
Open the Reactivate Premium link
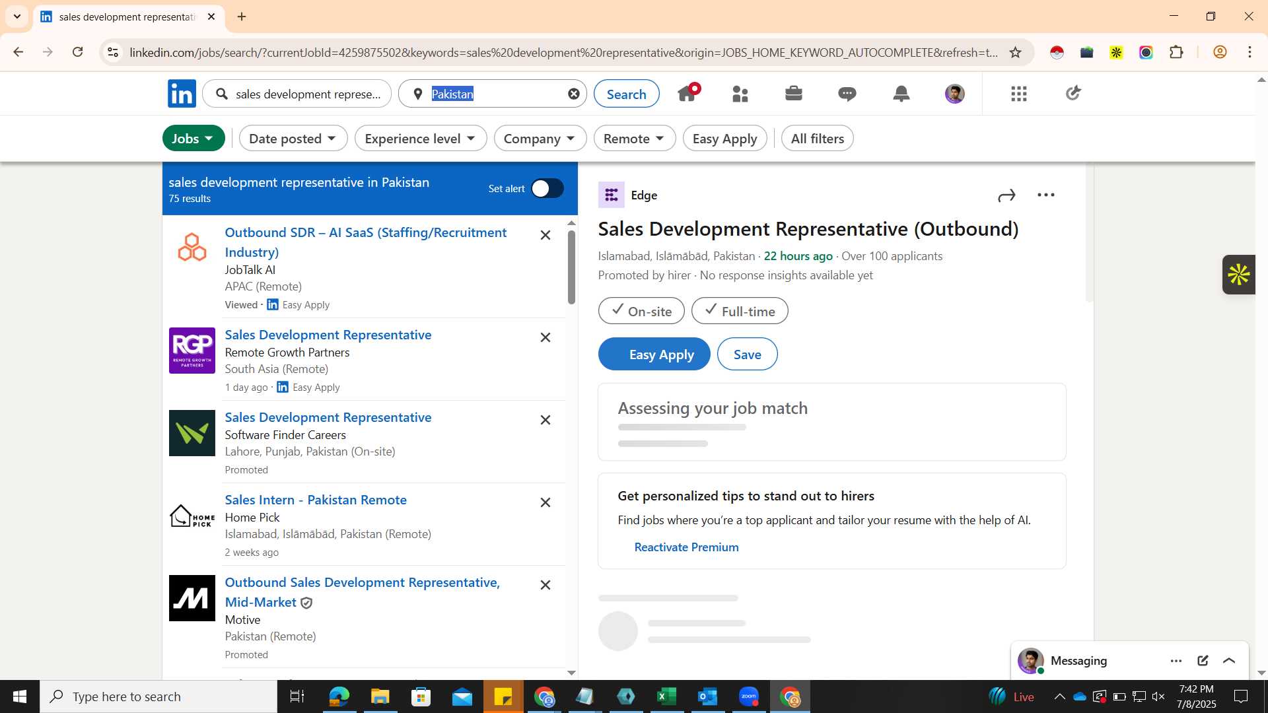tap(686, 547)
